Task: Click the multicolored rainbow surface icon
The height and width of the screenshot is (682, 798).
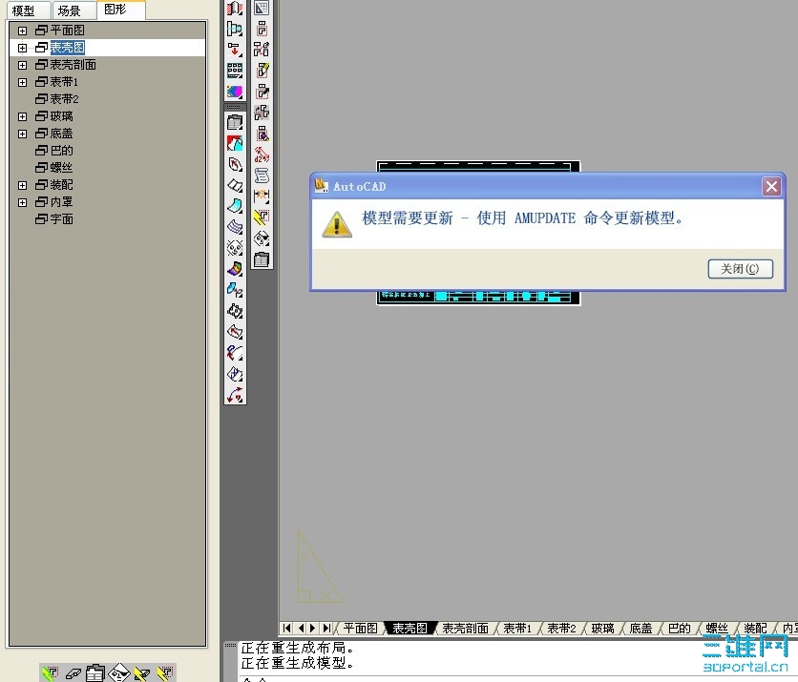Action: click(x=235, y=269)
